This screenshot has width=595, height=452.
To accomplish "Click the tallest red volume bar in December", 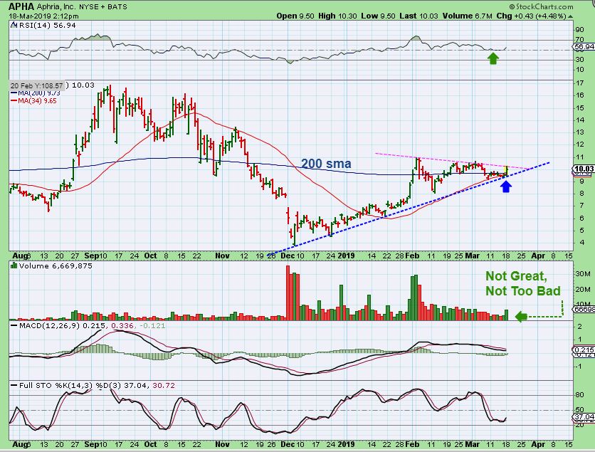I will (x=288, y=293).
